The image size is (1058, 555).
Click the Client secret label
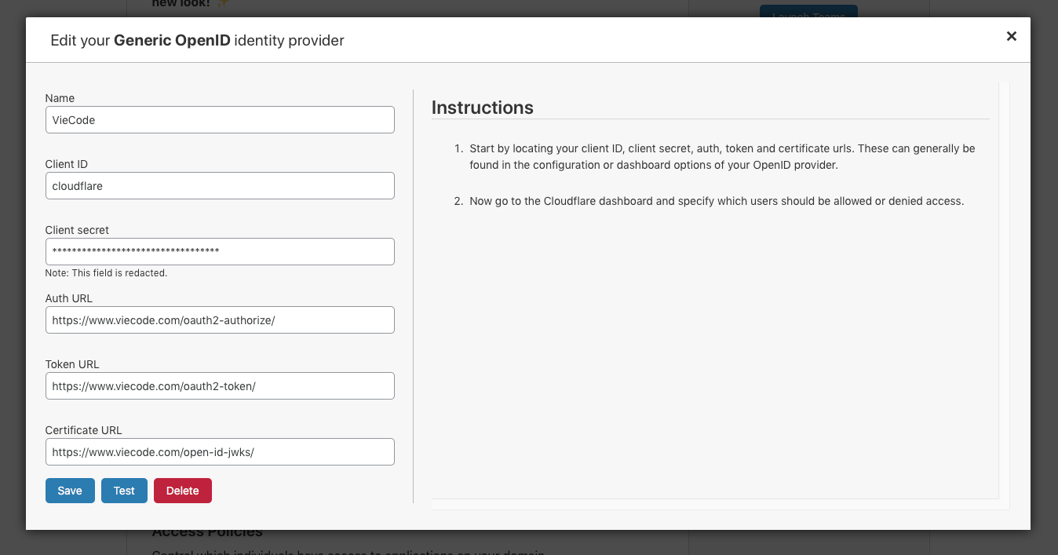(77, 230)
